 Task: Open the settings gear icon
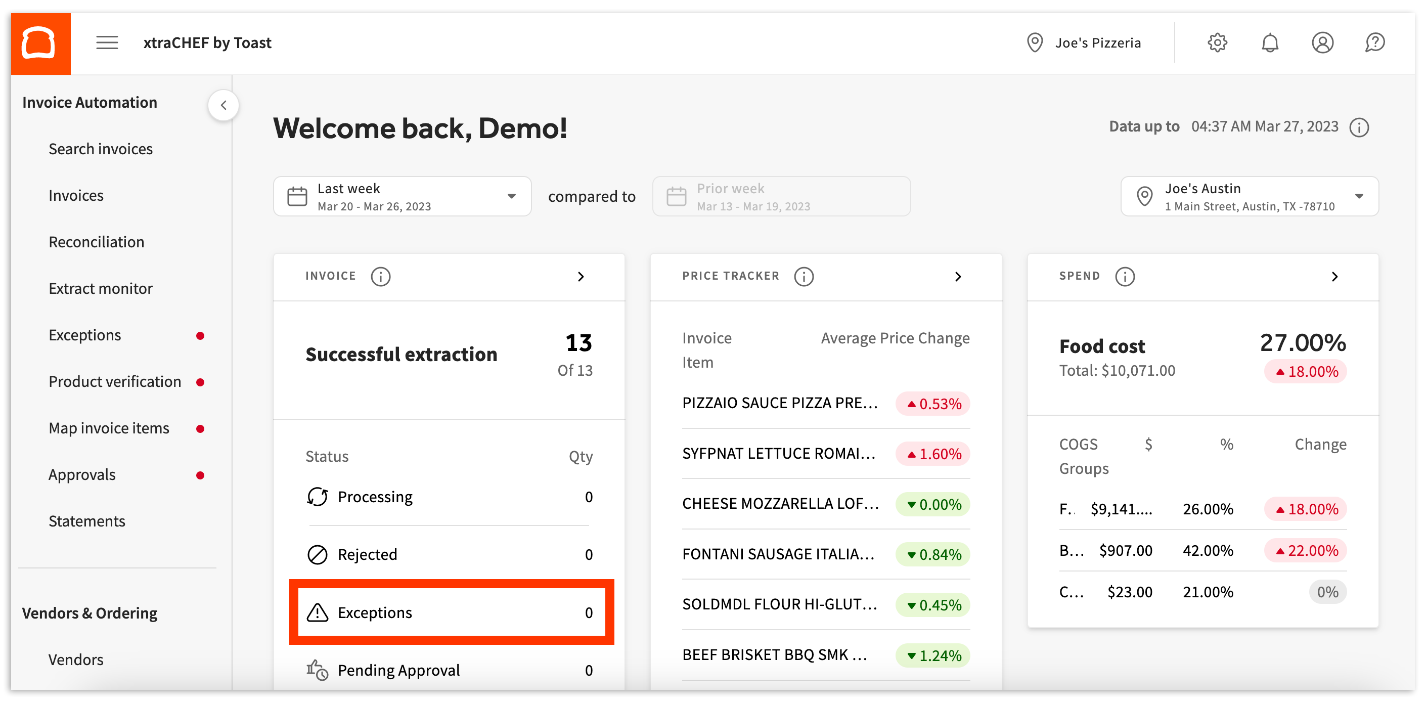click(1217, 42)
